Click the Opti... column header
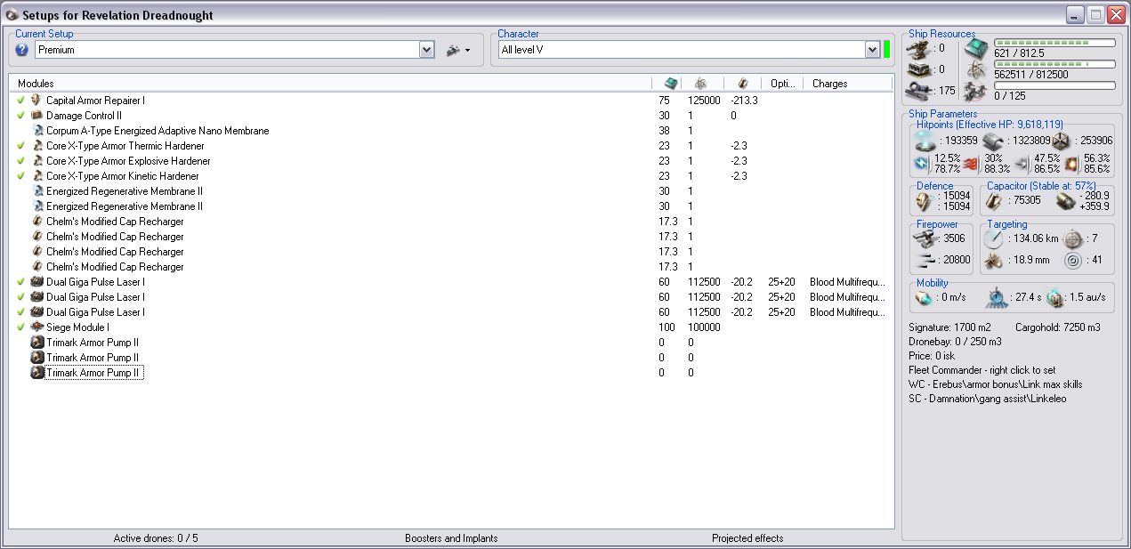This screenshot has width=1131, height=549. click(783, 83)
